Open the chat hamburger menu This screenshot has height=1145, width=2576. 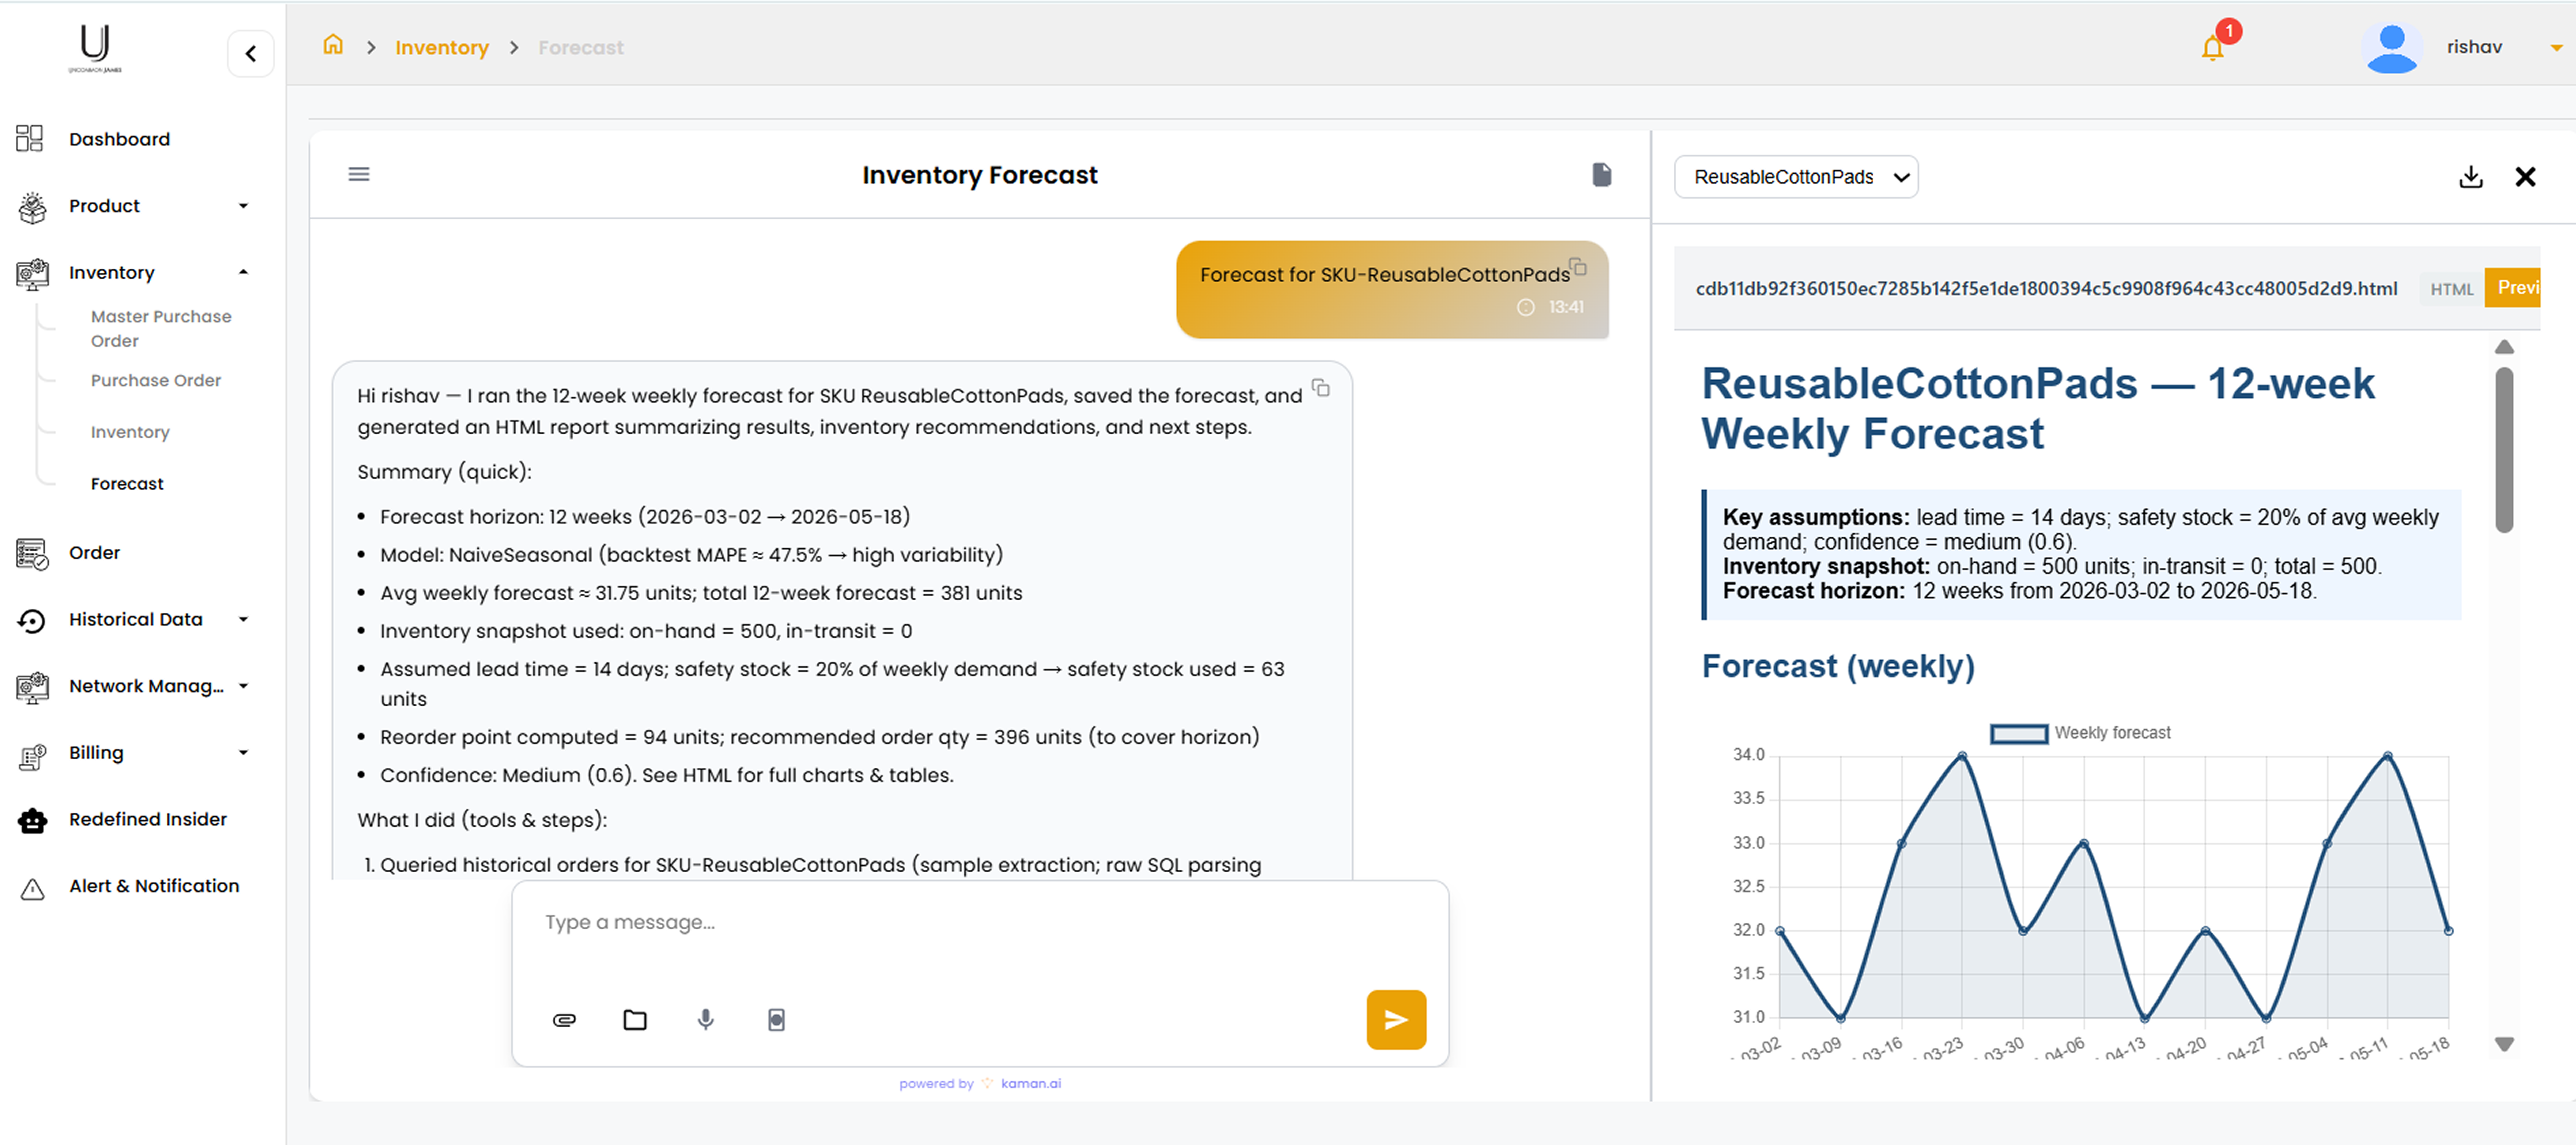click(x=359, y=174)
